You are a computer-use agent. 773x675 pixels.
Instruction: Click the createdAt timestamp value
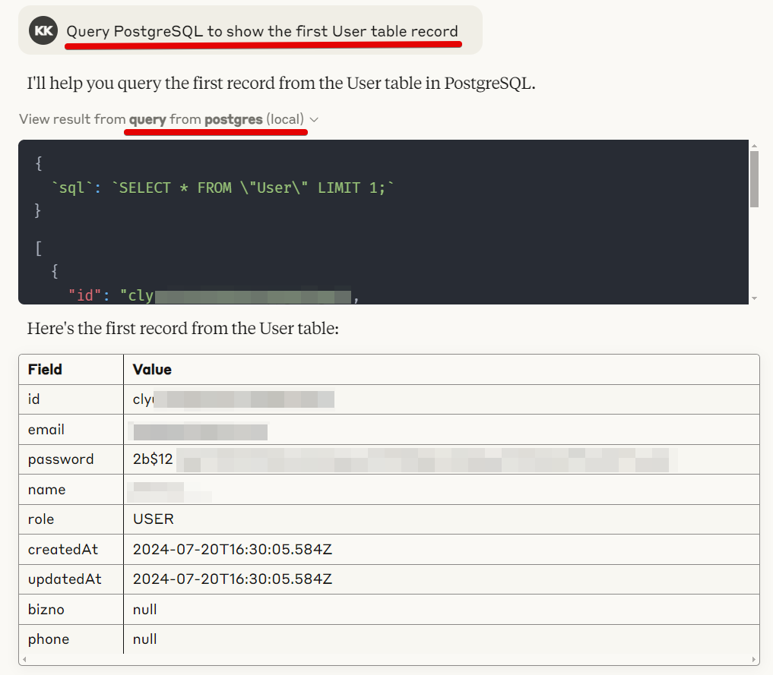point(232,550)
